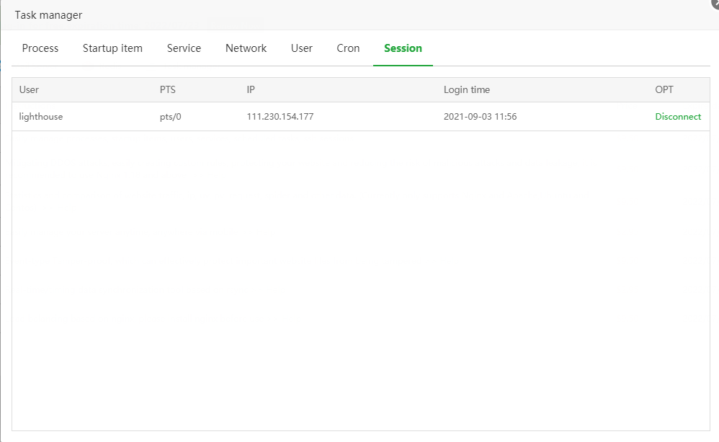Click the login time 2021-09-03 11:56
The width and height of the screenshot is (719, 442).
[480, 117]
